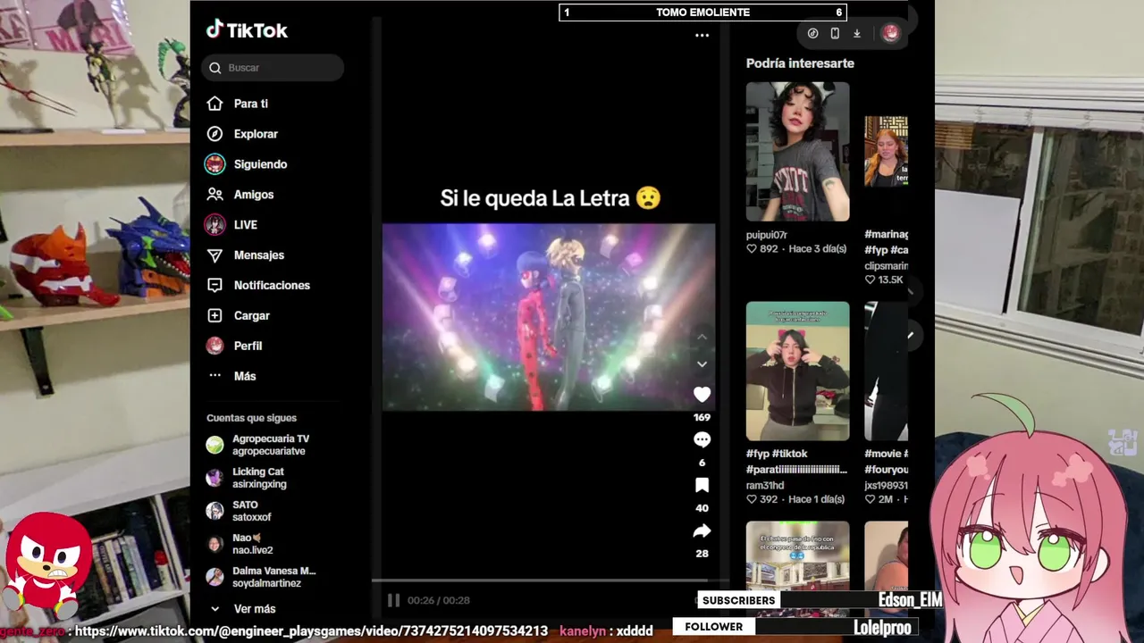This screenshot has height=643, width=1144.
Task: Click the home icon beside Para ti
Action: coord(214,104)
